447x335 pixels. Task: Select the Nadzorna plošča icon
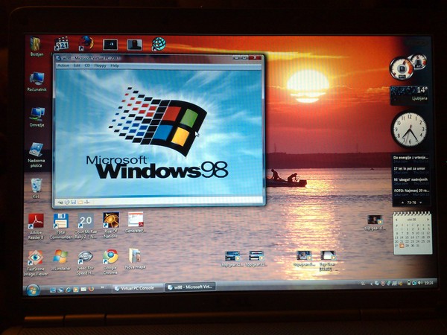click(x=37, y=155)
